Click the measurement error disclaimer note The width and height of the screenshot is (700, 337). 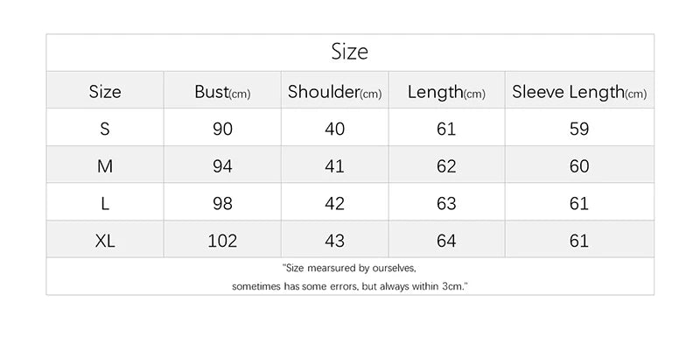click(350, 277)
